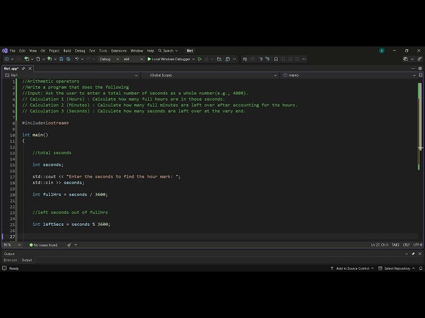Open the 90 % zoom level dropdown
This screenshot has width=425, height=318.
tap(12, 245)
